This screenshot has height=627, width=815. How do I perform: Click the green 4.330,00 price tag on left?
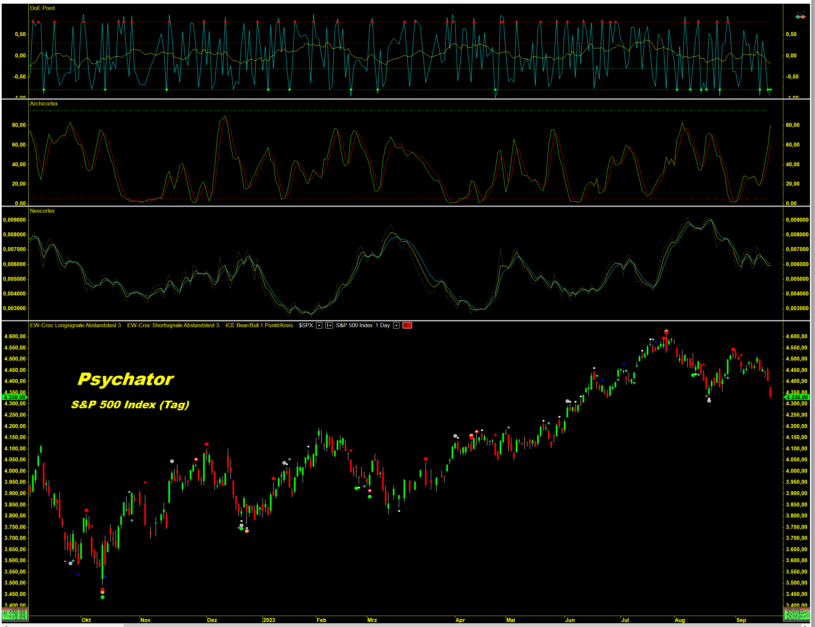pyautogui.click(x=15, y=397)
